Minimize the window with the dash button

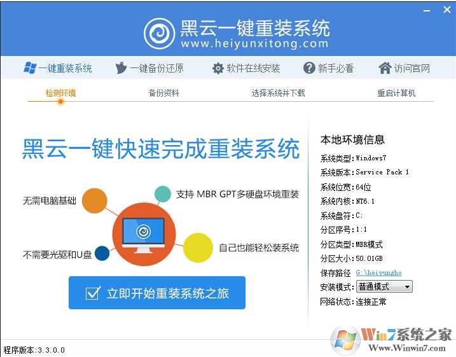(427, 11)
